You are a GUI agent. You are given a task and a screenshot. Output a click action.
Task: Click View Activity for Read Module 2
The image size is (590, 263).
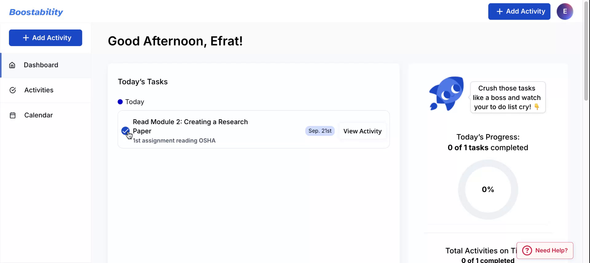coord(362,131)
